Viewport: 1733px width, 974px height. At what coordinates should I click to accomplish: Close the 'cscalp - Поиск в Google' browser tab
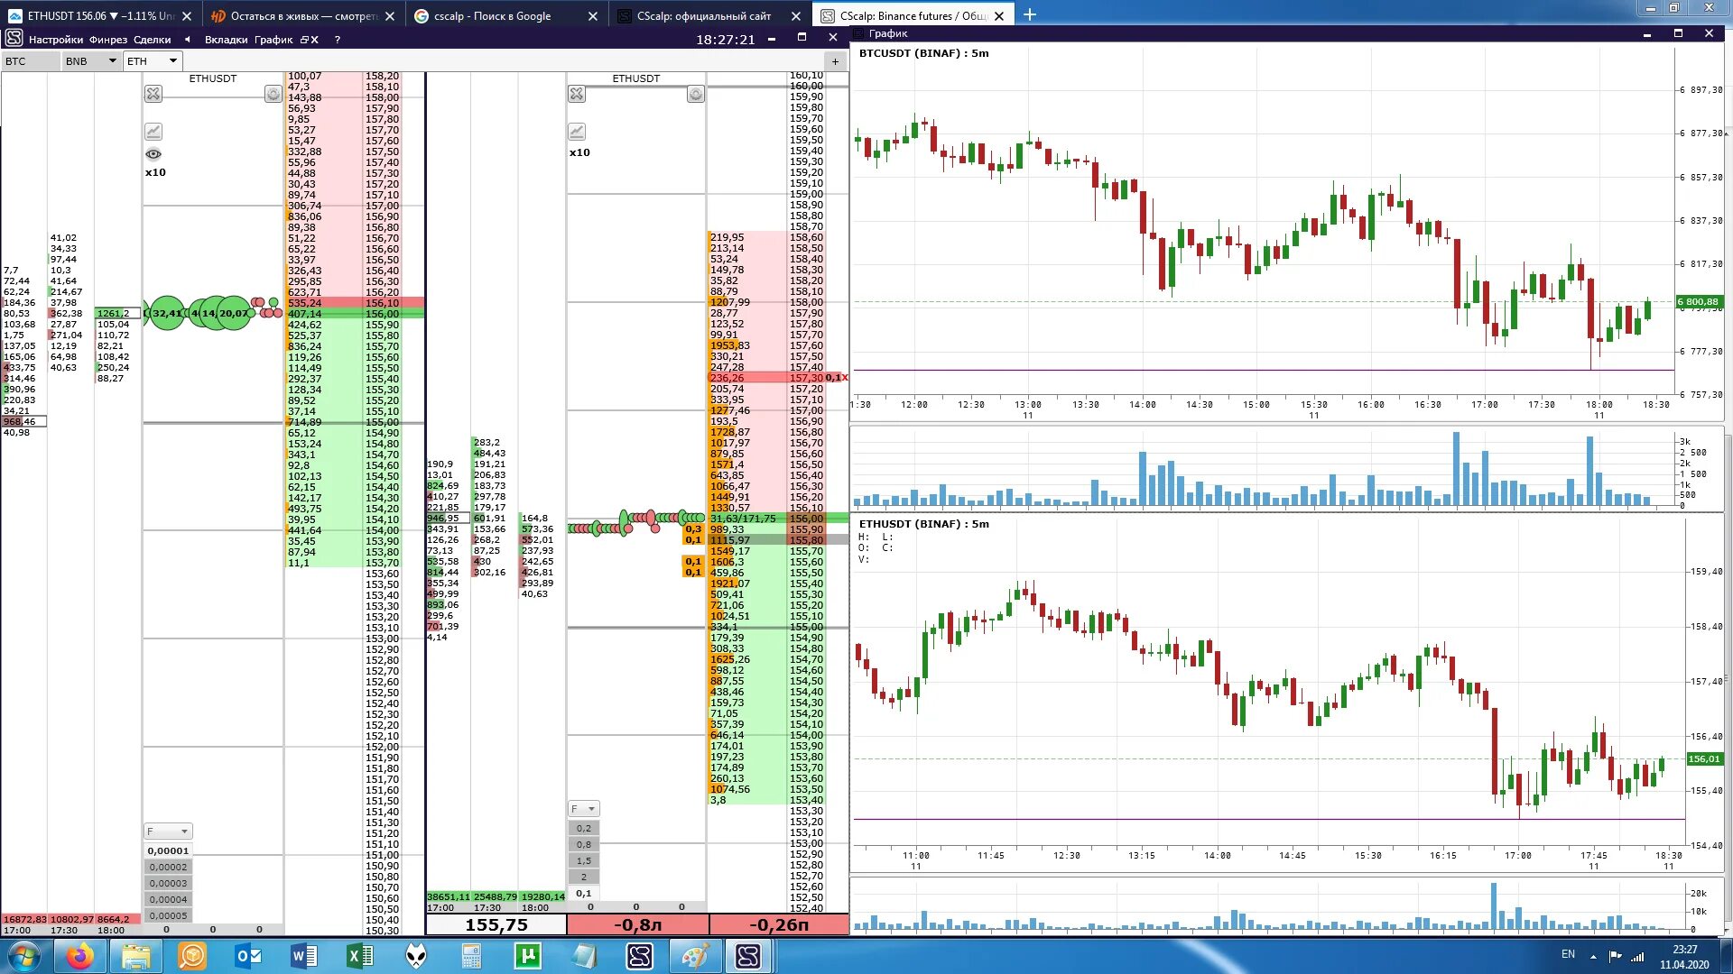pyautogui.click(x=592, y=16)
